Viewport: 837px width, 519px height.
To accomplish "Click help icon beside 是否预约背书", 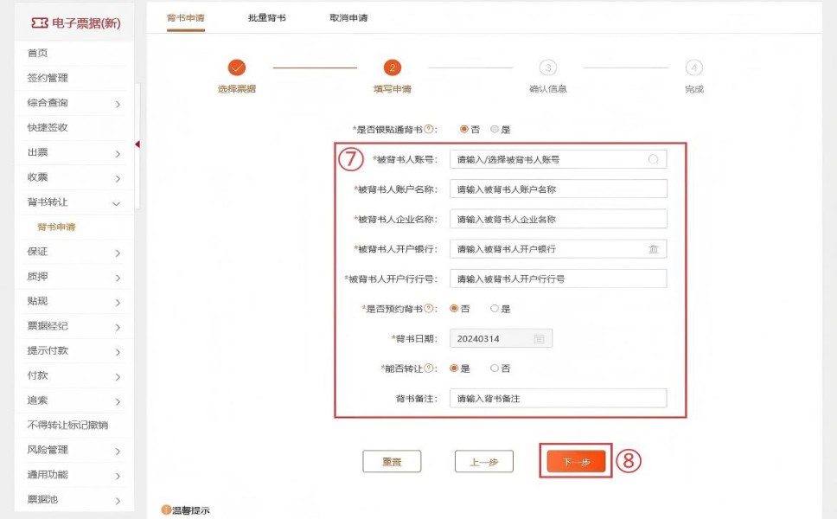I will point(427,309).
